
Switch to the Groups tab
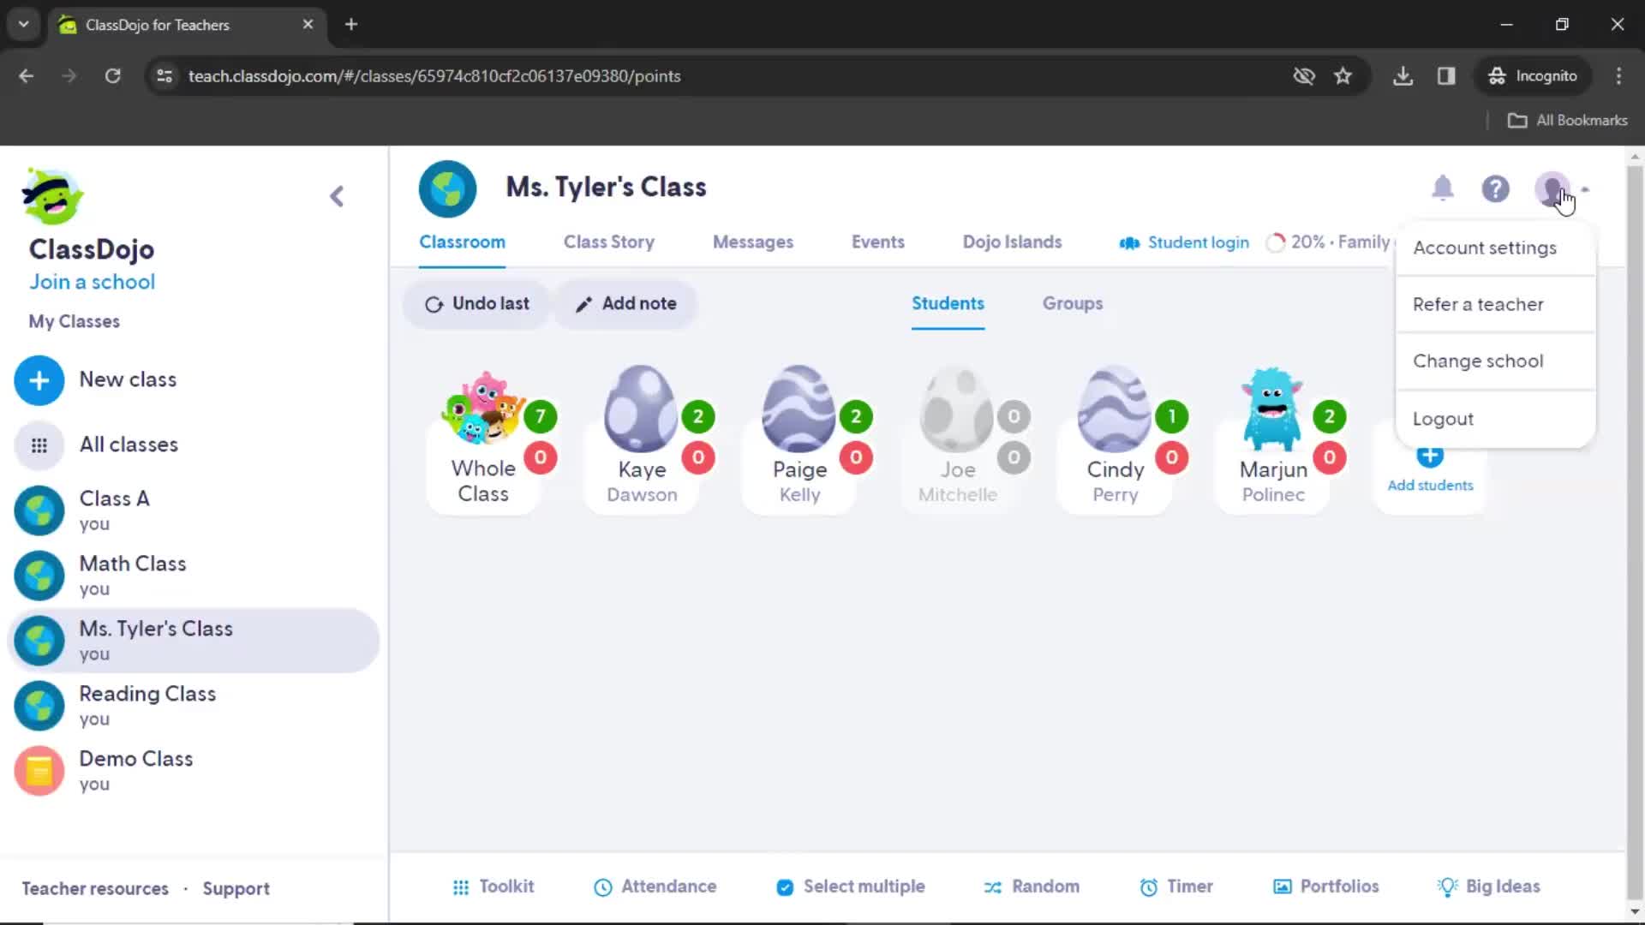point(1071,302)
